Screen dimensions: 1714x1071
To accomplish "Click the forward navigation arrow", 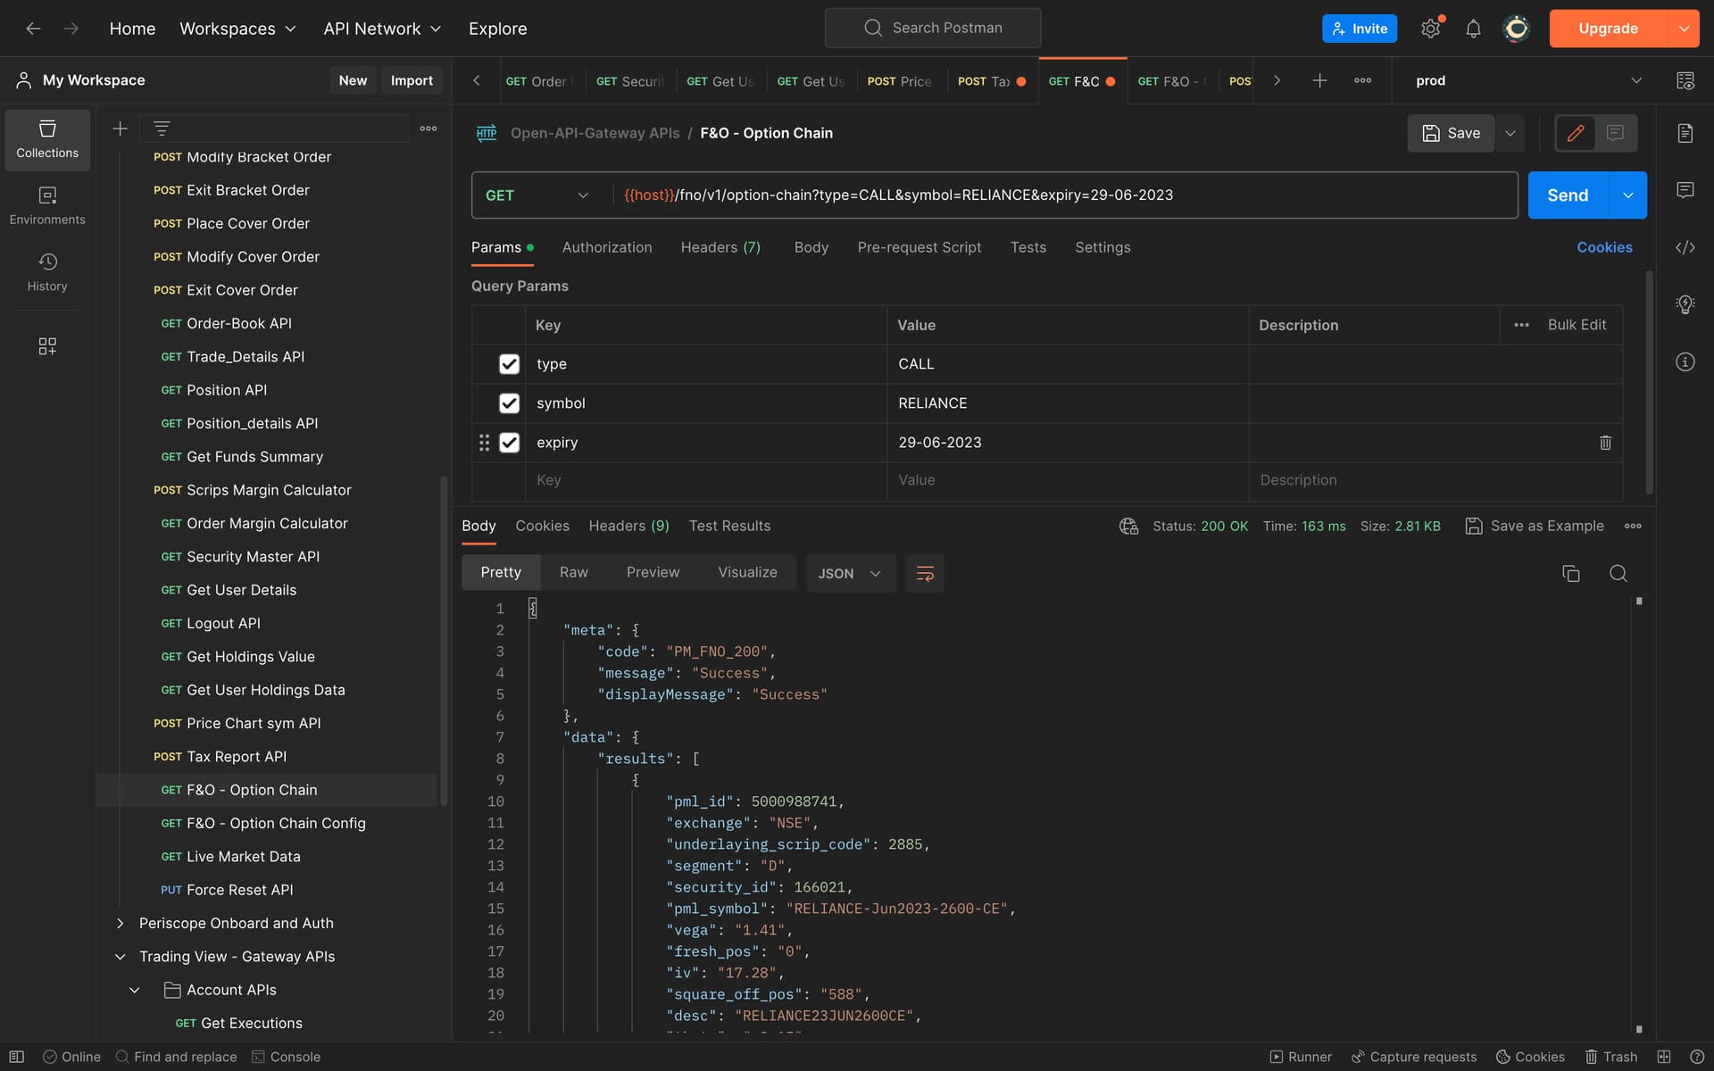I will click(x=71, y=29).
